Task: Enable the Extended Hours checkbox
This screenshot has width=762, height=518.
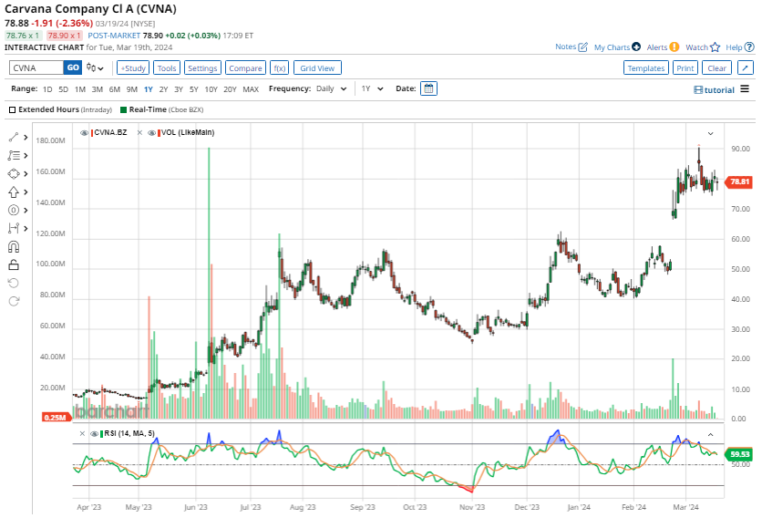Action: pos(12,109)
